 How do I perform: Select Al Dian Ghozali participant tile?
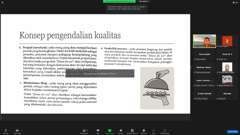(x=204, y=94)
